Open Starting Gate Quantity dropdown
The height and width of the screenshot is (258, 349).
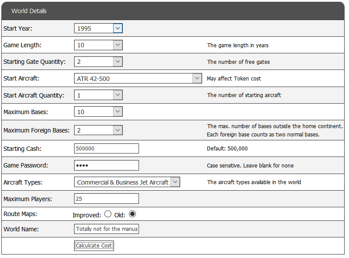coord(98,62)
